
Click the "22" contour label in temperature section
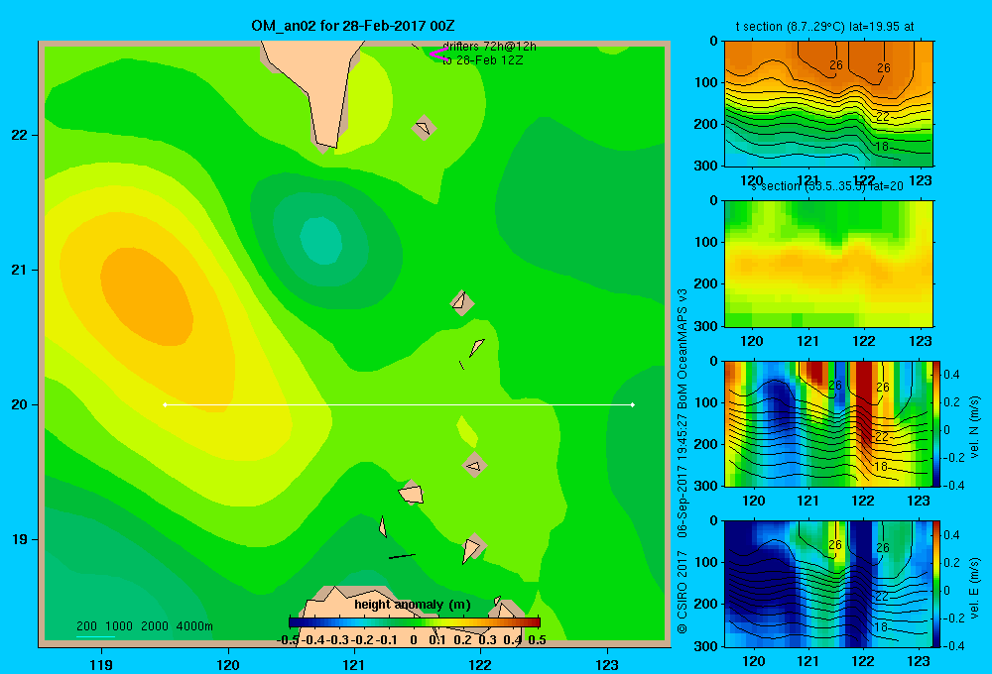(883, 116)
